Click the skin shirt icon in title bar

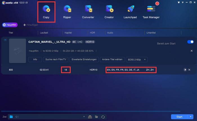point(179,2)
